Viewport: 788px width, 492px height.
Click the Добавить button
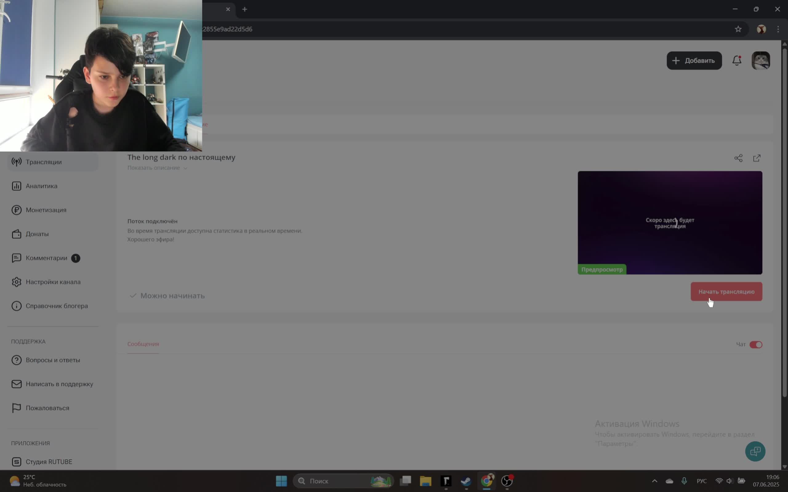694,61
